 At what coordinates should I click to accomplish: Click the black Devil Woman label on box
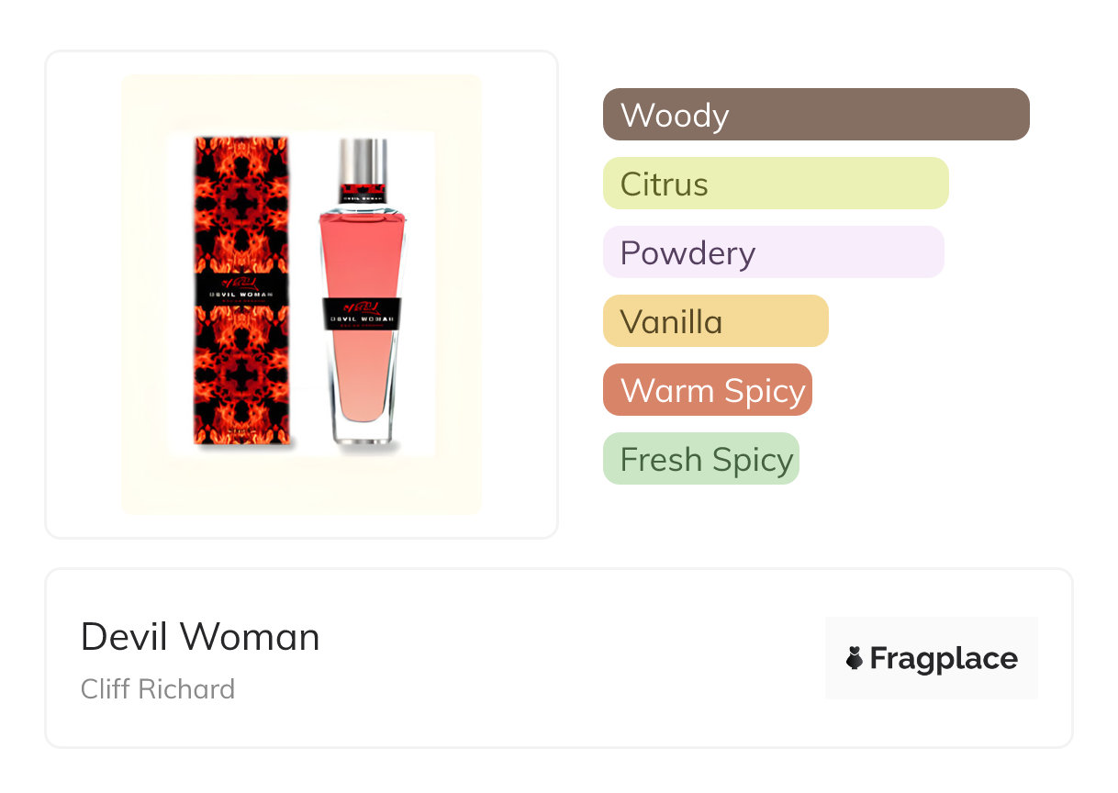[x=242, y=287]
